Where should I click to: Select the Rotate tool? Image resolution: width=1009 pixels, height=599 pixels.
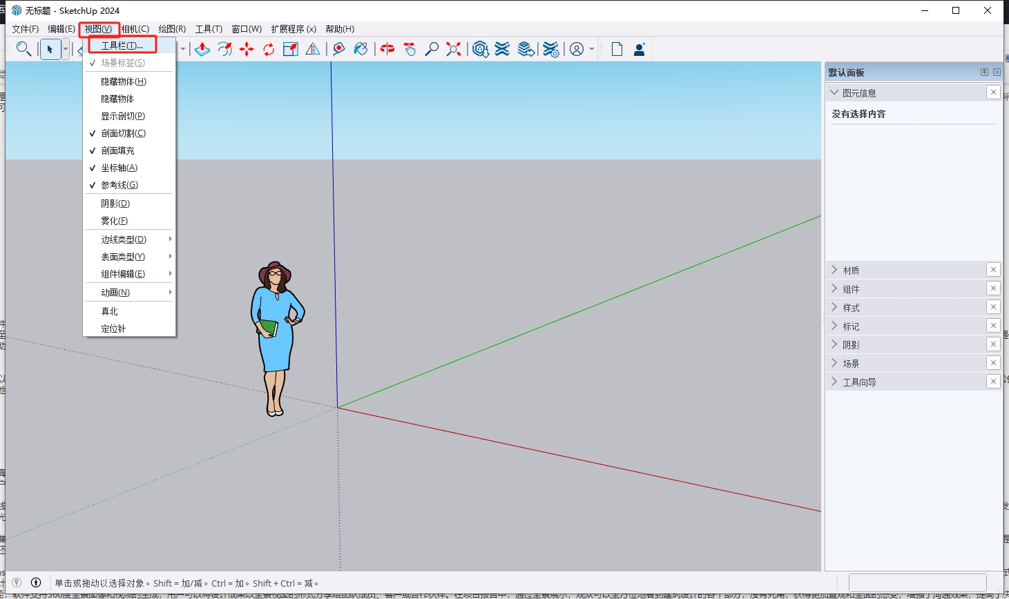point(269,49)
